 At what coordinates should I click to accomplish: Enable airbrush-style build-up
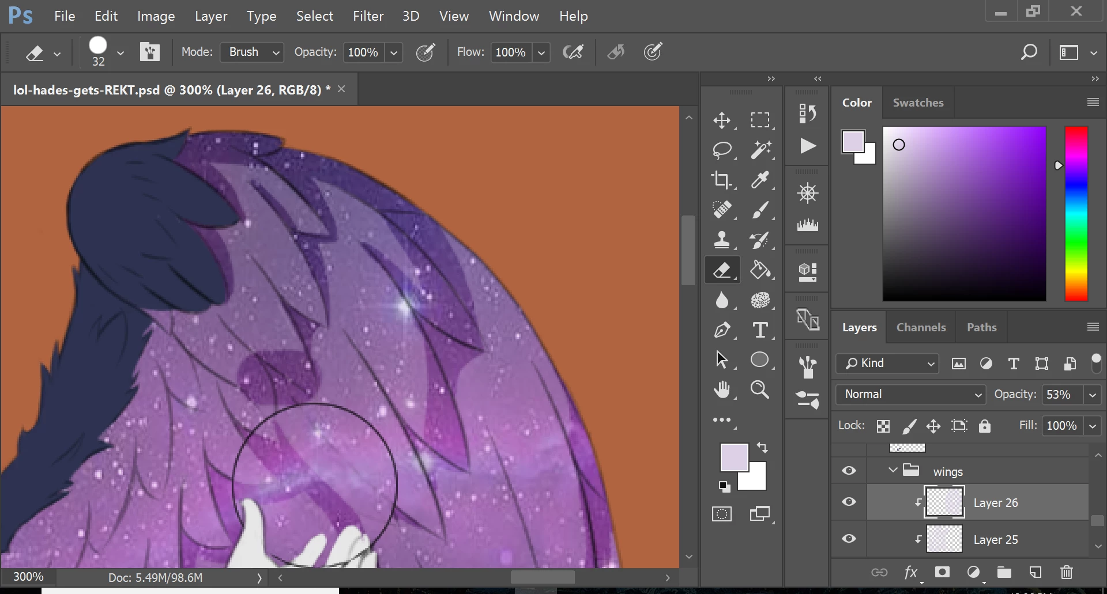[x=573, y=52]
